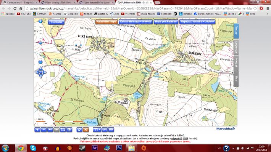Click the plus zoom-in button in bottom toolbar
This screenshot has height=152, width=271.
tap(37, 130)
